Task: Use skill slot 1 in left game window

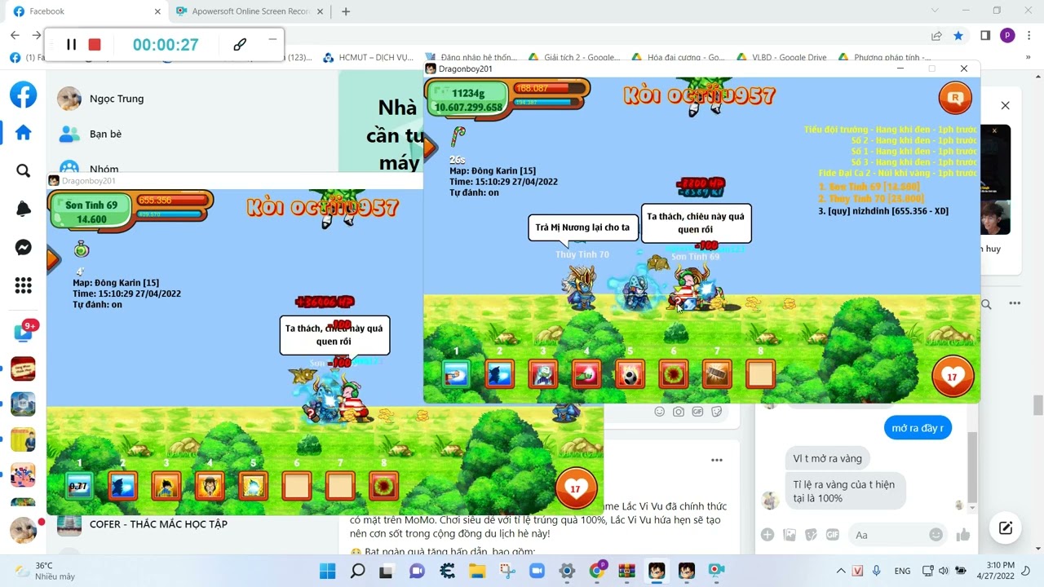Action: tap(79, 487)
